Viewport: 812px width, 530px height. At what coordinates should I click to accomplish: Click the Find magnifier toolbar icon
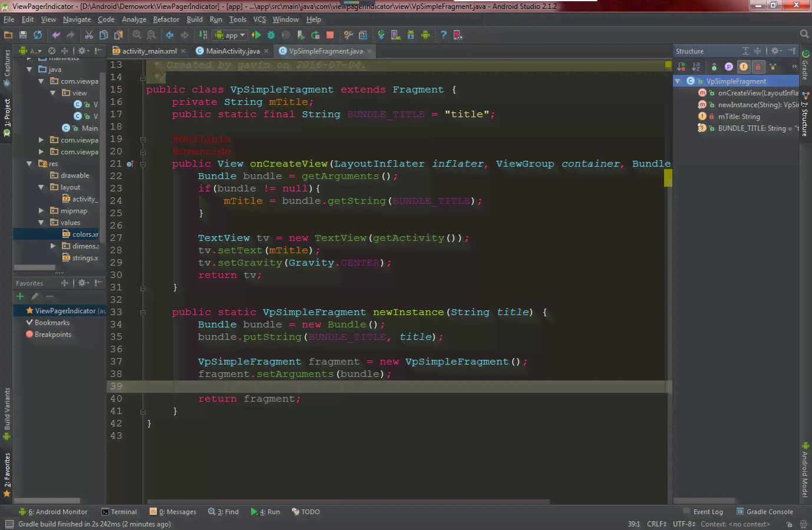point(137,35)
